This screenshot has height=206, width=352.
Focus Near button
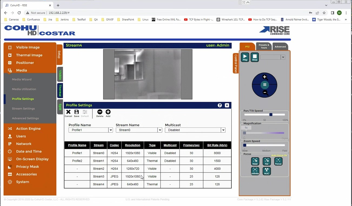(x=255, y=161)
